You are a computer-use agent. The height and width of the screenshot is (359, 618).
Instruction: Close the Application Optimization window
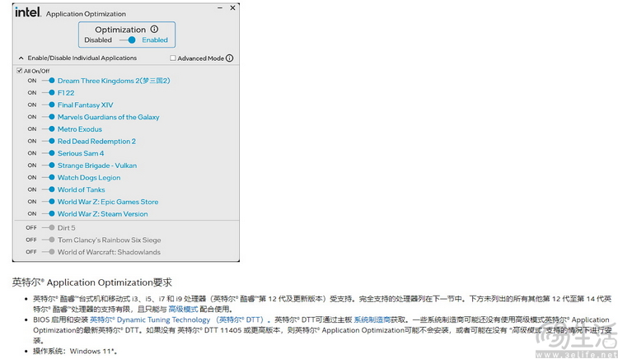(232, 8)
